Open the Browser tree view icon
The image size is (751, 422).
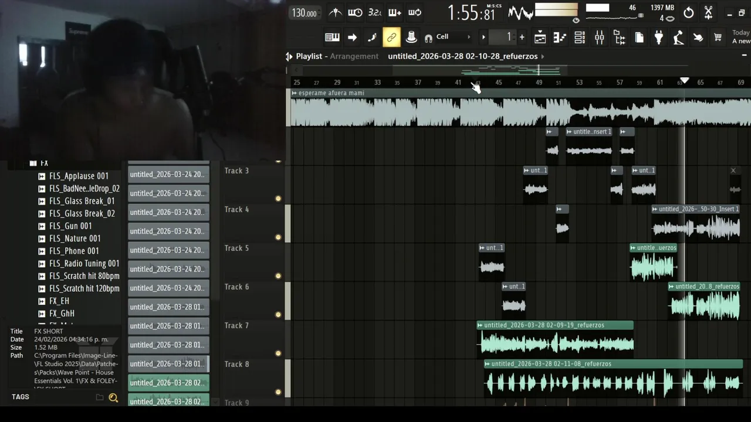[620, 37]
